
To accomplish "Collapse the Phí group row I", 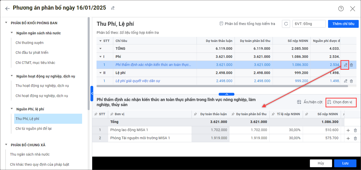I will [100, 57].
